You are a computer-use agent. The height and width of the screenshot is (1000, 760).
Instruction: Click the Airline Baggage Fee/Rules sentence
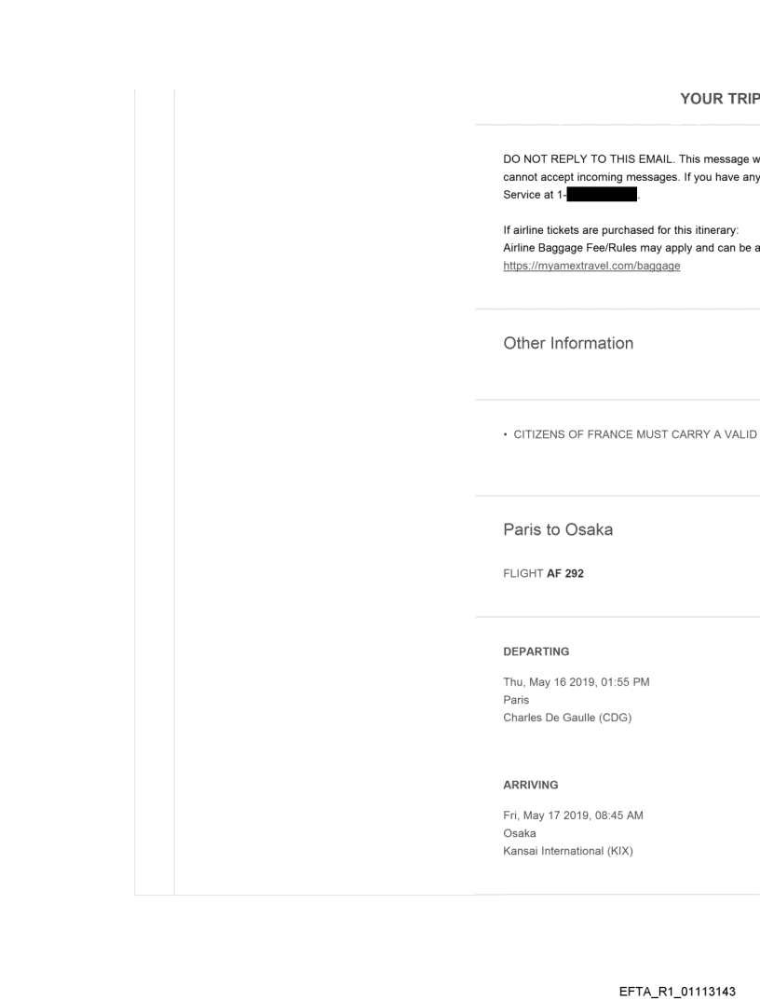[631, 248]
